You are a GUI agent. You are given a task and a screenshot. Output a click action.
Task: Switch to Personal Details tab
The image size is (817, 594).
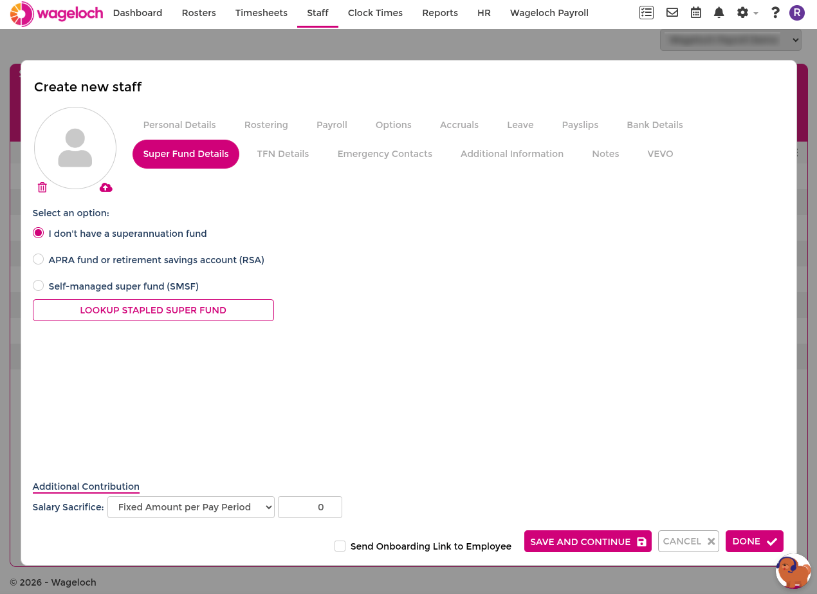point(179,125)
